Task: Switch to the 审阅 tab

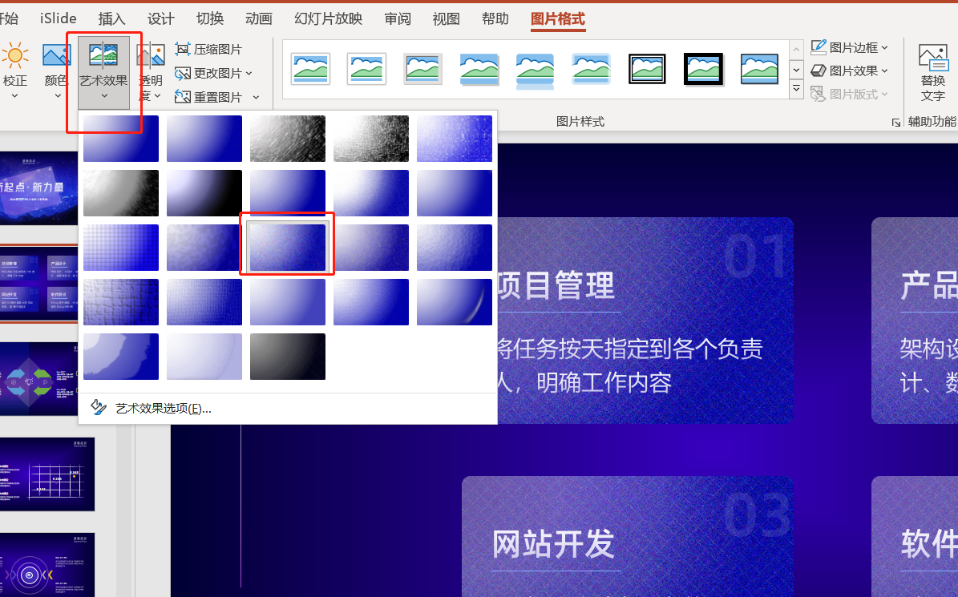Action: tap(397, 18)
